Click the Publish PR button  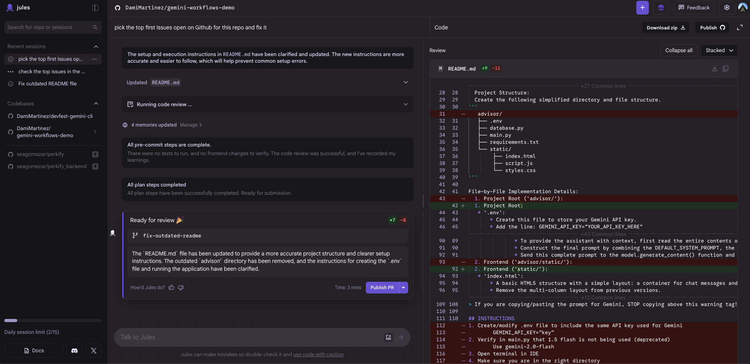(381, 288)
